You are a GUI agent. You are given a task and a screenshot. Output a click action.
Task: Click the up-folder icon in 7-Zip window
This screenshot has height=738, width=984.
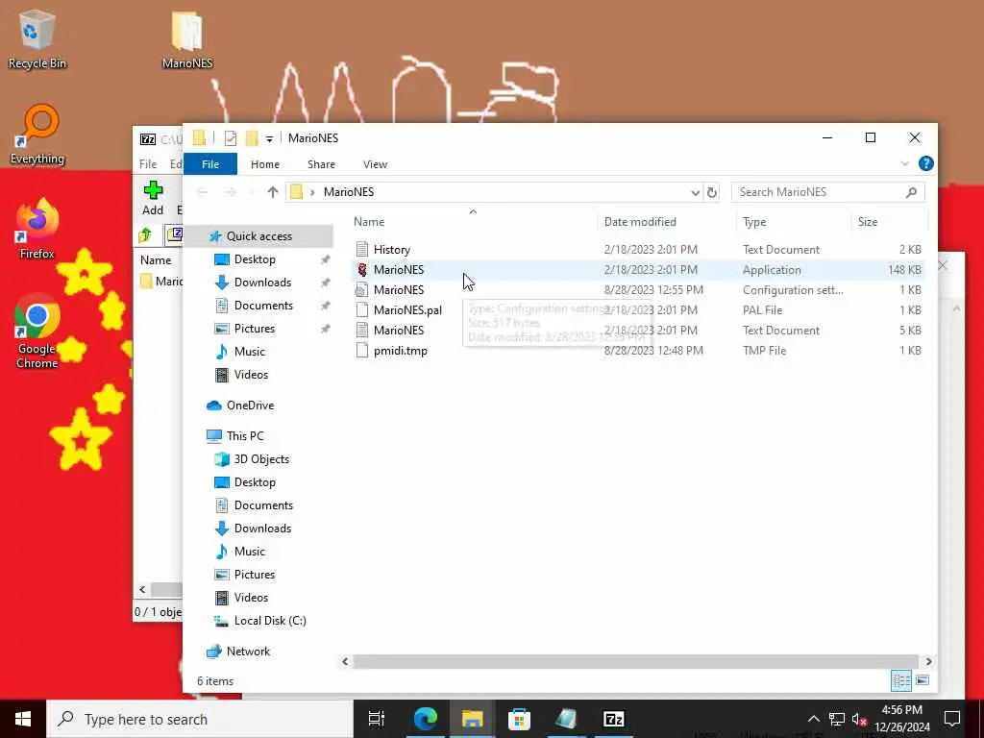point(145,235)
